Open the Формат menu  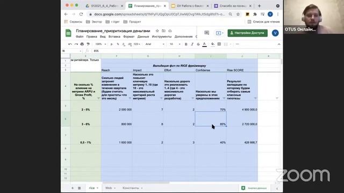click(x=129, y=36)
